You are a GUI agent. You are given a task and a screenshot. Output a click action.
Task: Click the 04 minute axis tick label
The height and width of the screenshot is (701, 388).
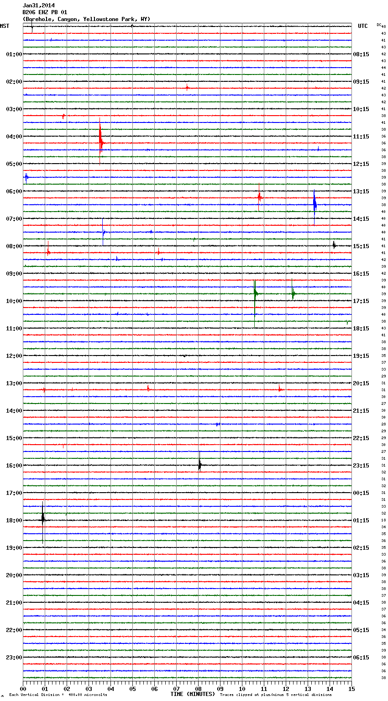(x=110, y=689)
